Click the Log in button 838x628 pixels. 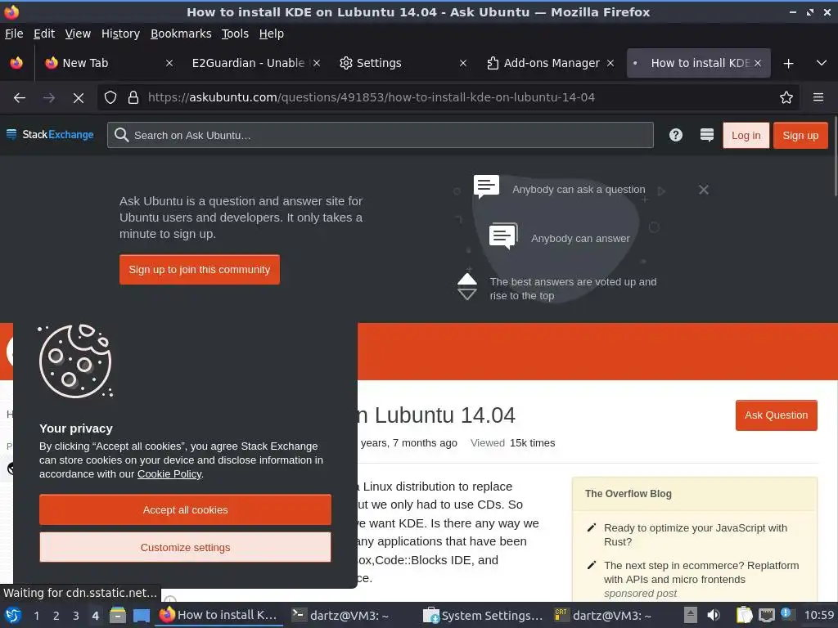point(746,136)
